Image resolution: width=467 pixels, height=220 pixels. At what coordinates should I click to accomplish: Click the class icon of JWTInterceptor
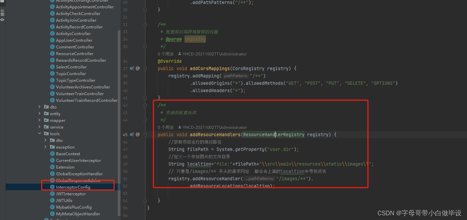coord(52,194)
